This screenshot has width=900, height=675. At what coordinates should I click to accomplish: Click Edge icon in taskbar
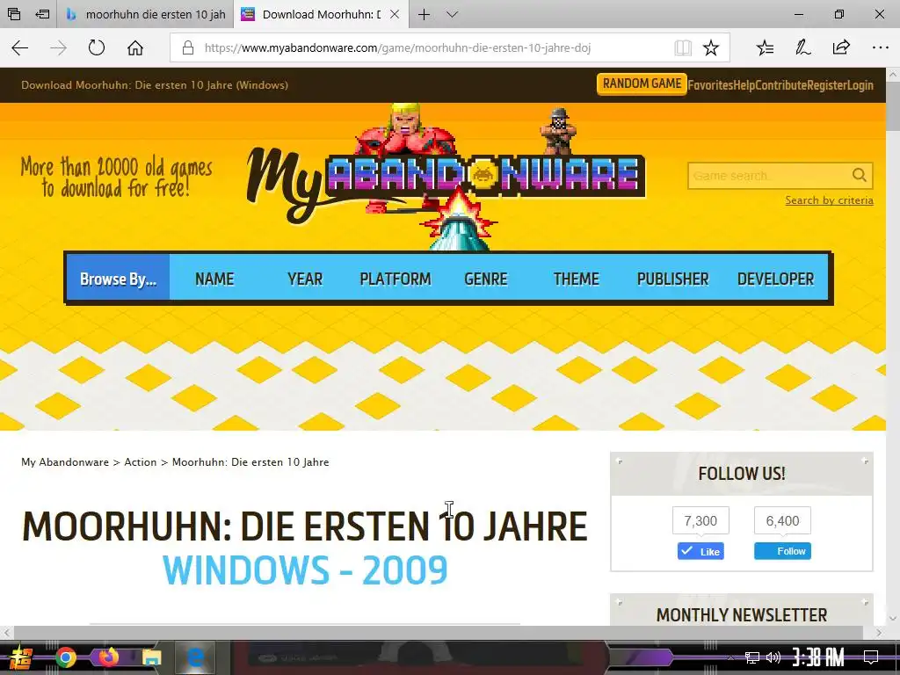pyautogui.click(x=195, y=657)
